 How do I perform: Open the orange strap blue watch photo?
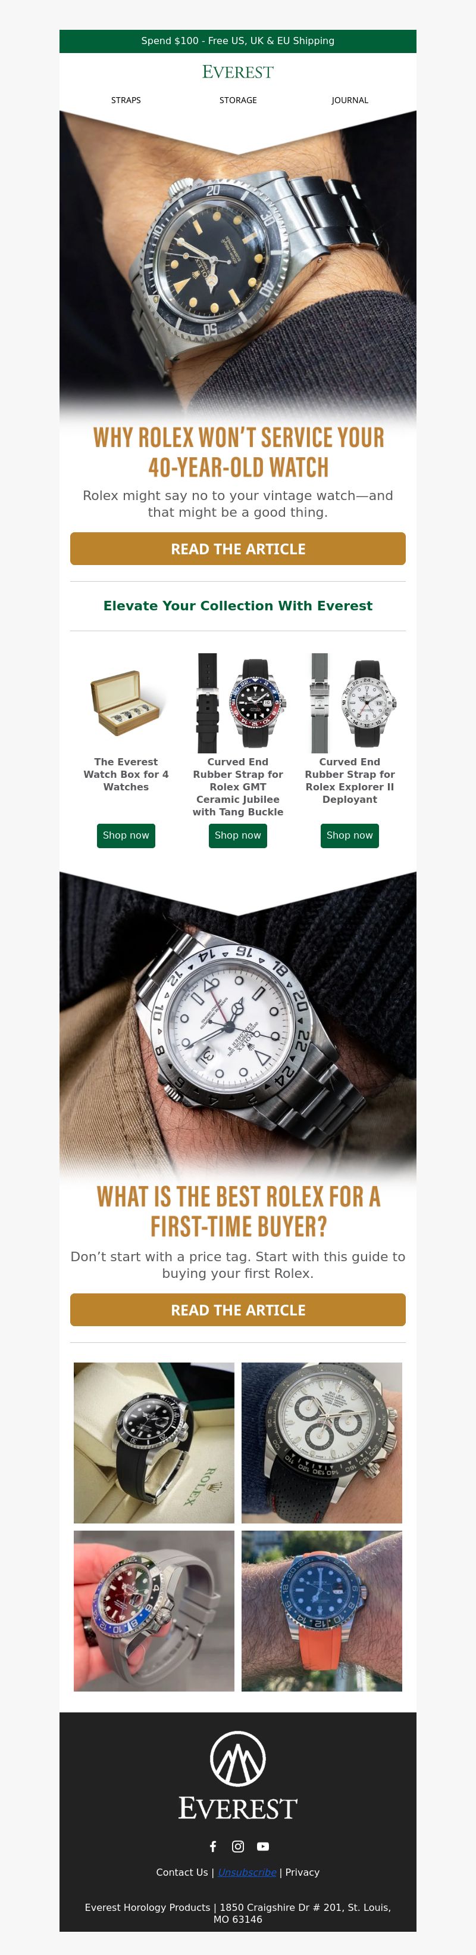(x=322, y=1611)
